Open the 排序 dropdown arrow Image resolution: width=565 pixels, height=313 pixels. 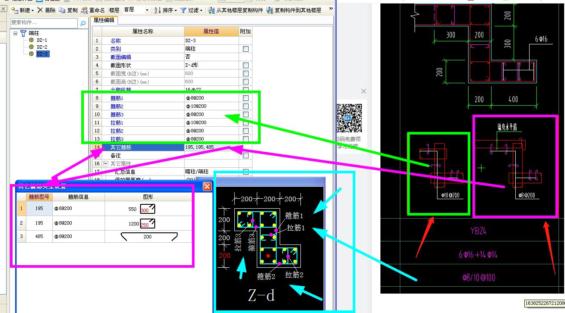pyautogui.click(x=176, y=10)
